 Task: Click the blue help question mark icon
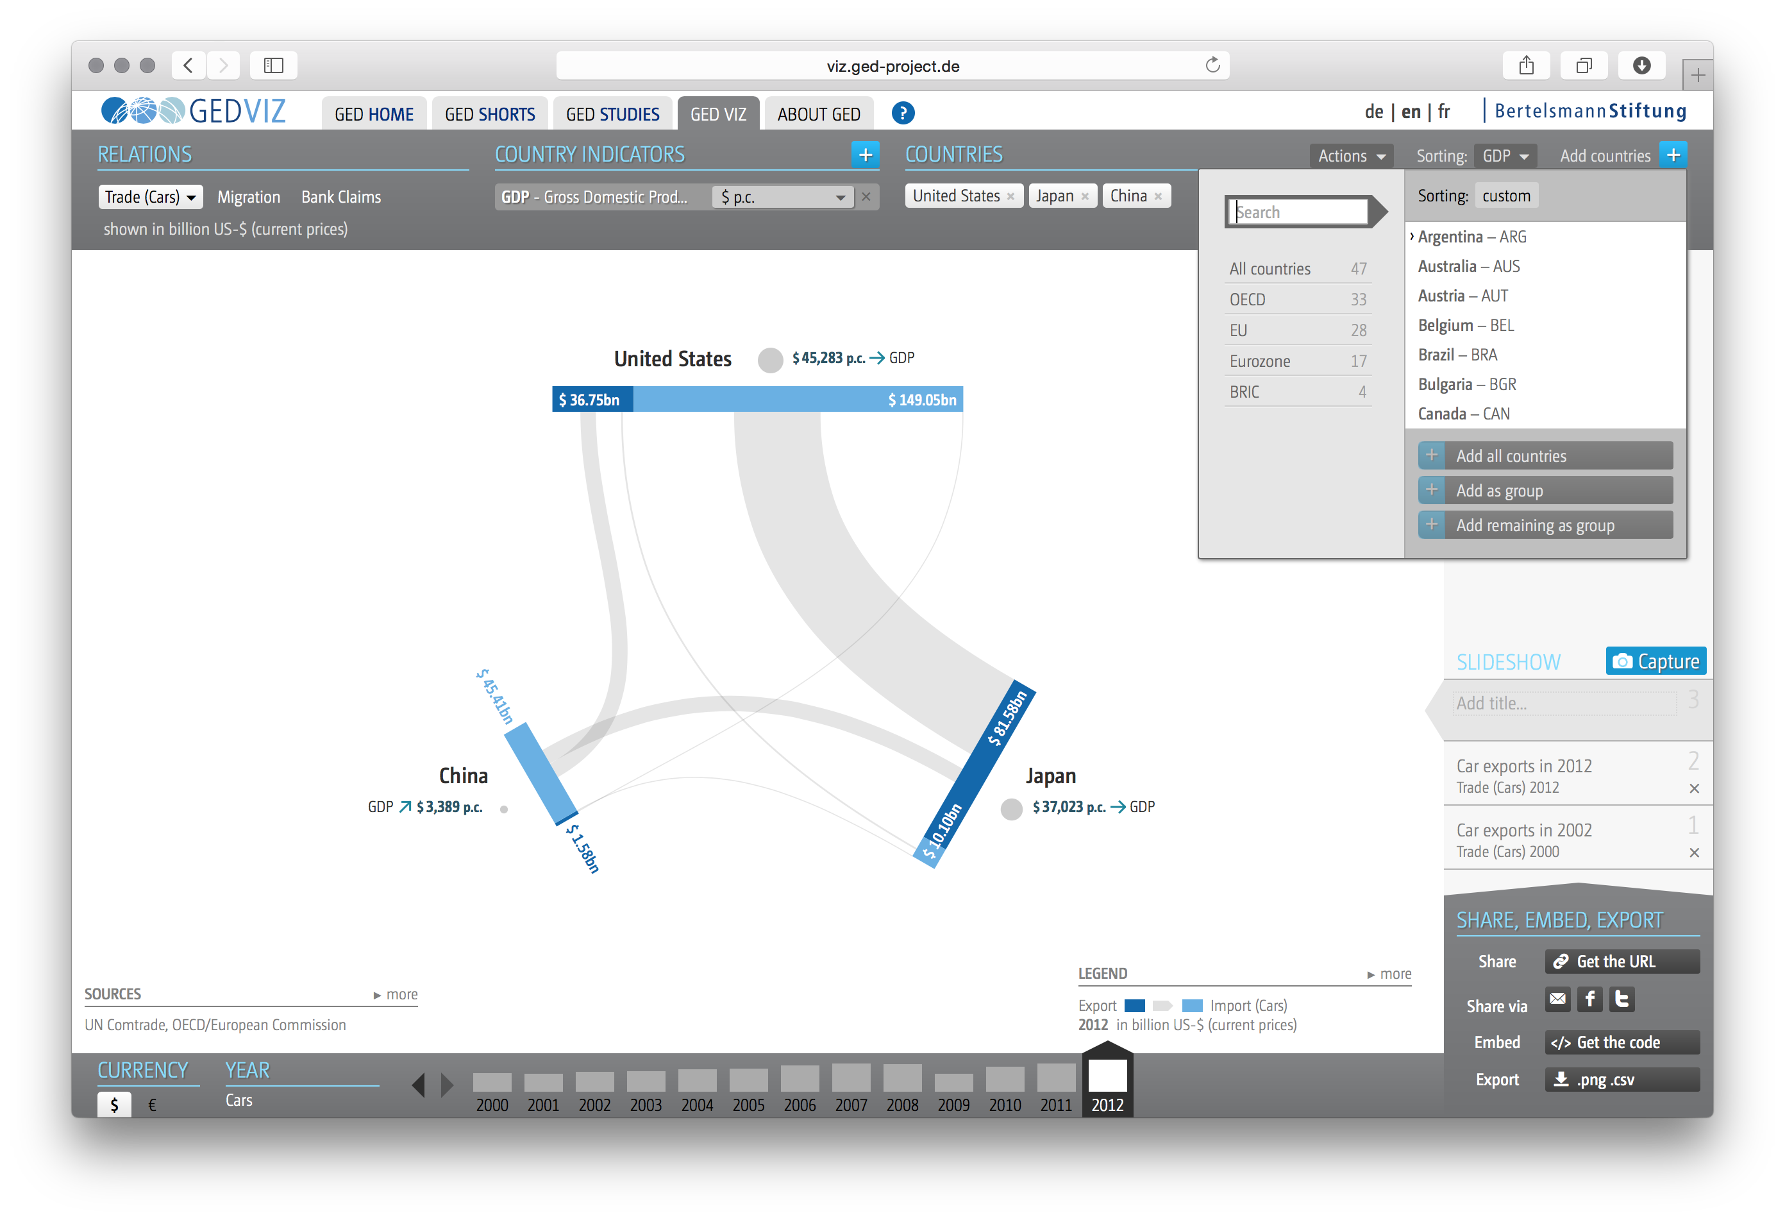point(903,114)
